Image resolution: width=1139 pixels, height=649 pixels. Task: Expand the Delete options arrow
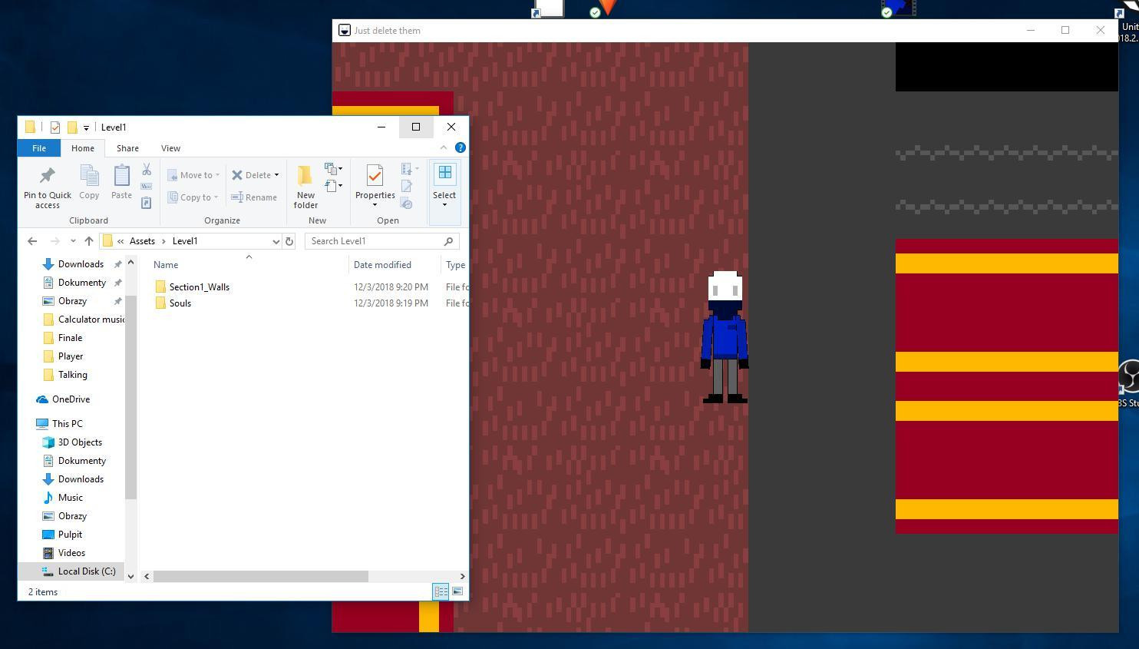[276, 175]
